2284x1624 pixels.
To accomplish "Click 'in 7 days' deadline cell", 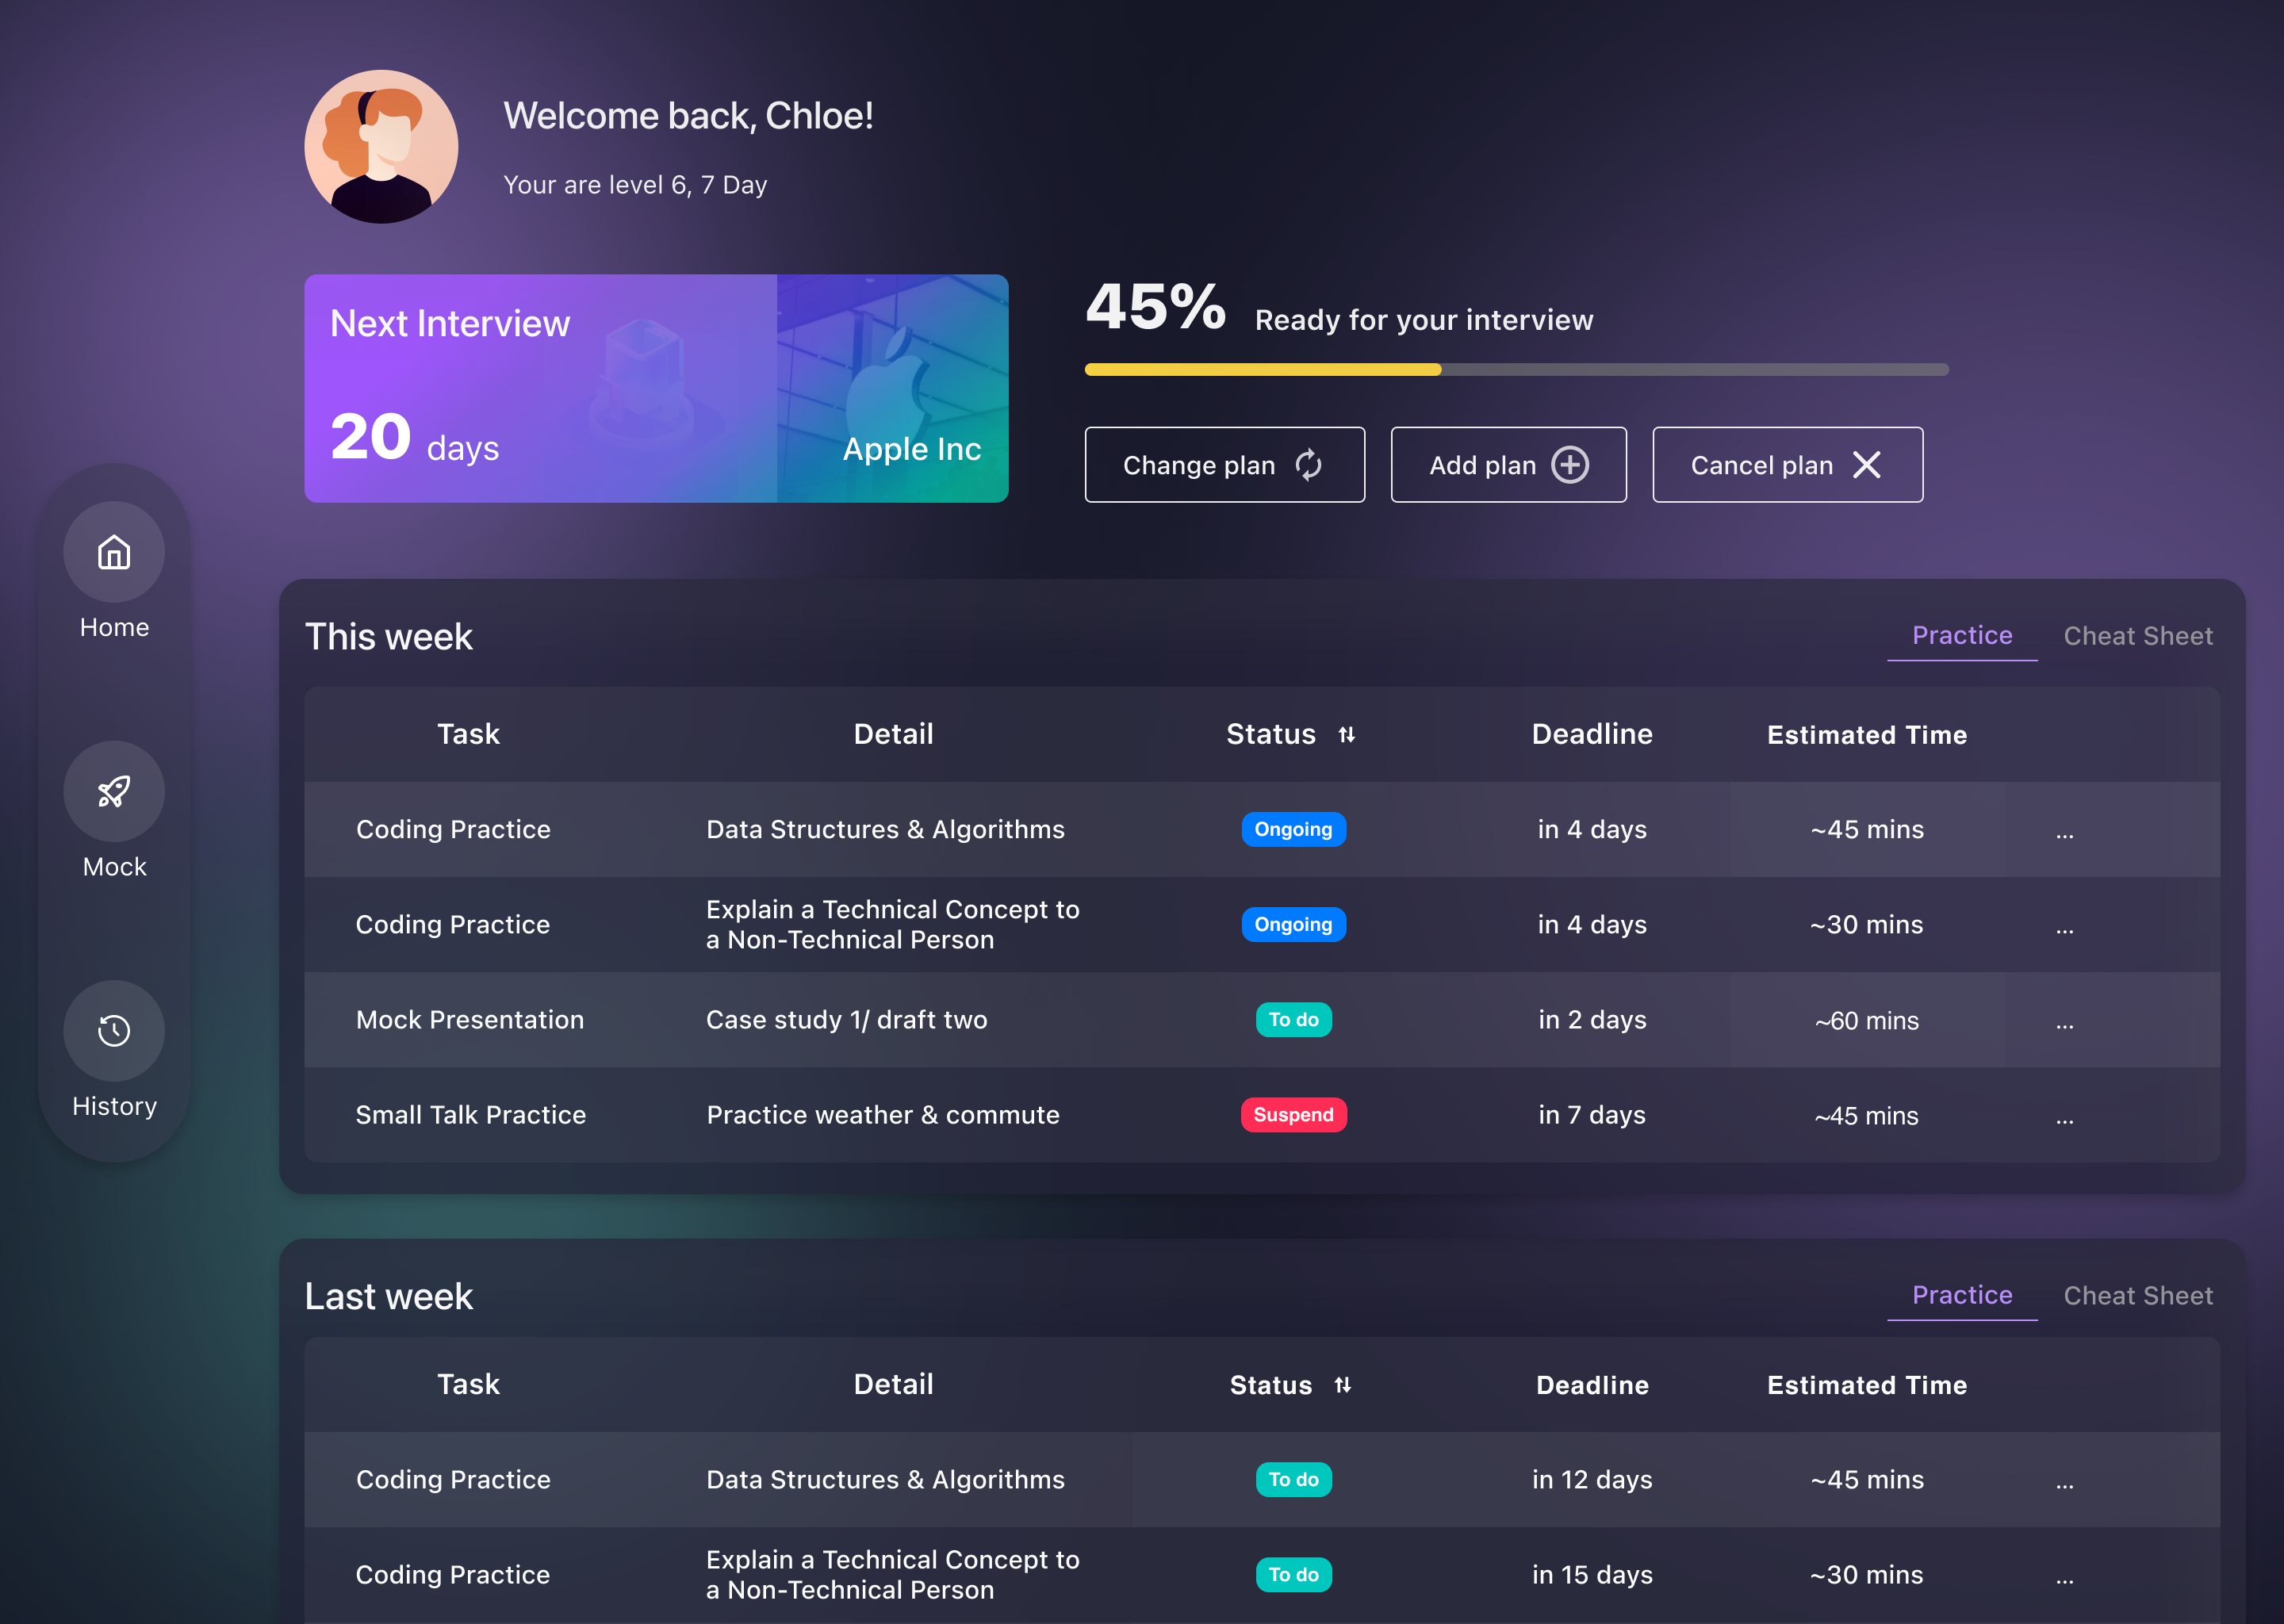I will [1592, 1115].
